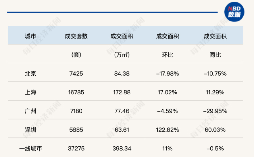This screenshot has width=254, height=157.
Task: Click the 成交套数 column header
Action: point(76,36)
